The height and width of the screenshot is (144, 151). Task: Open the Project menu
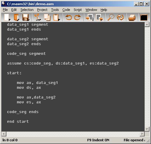[42, 10]
